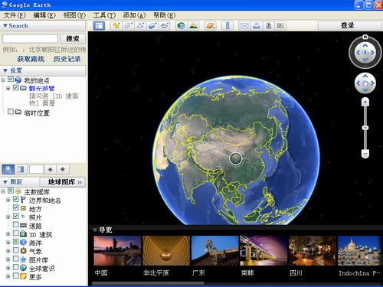383x287 pixels.
Task: Expand the 边界和地名 layer tree node
Action: (8, 200)
